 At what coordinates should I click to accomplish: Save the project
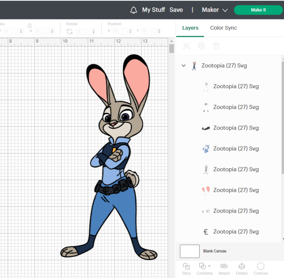(176, 10)
